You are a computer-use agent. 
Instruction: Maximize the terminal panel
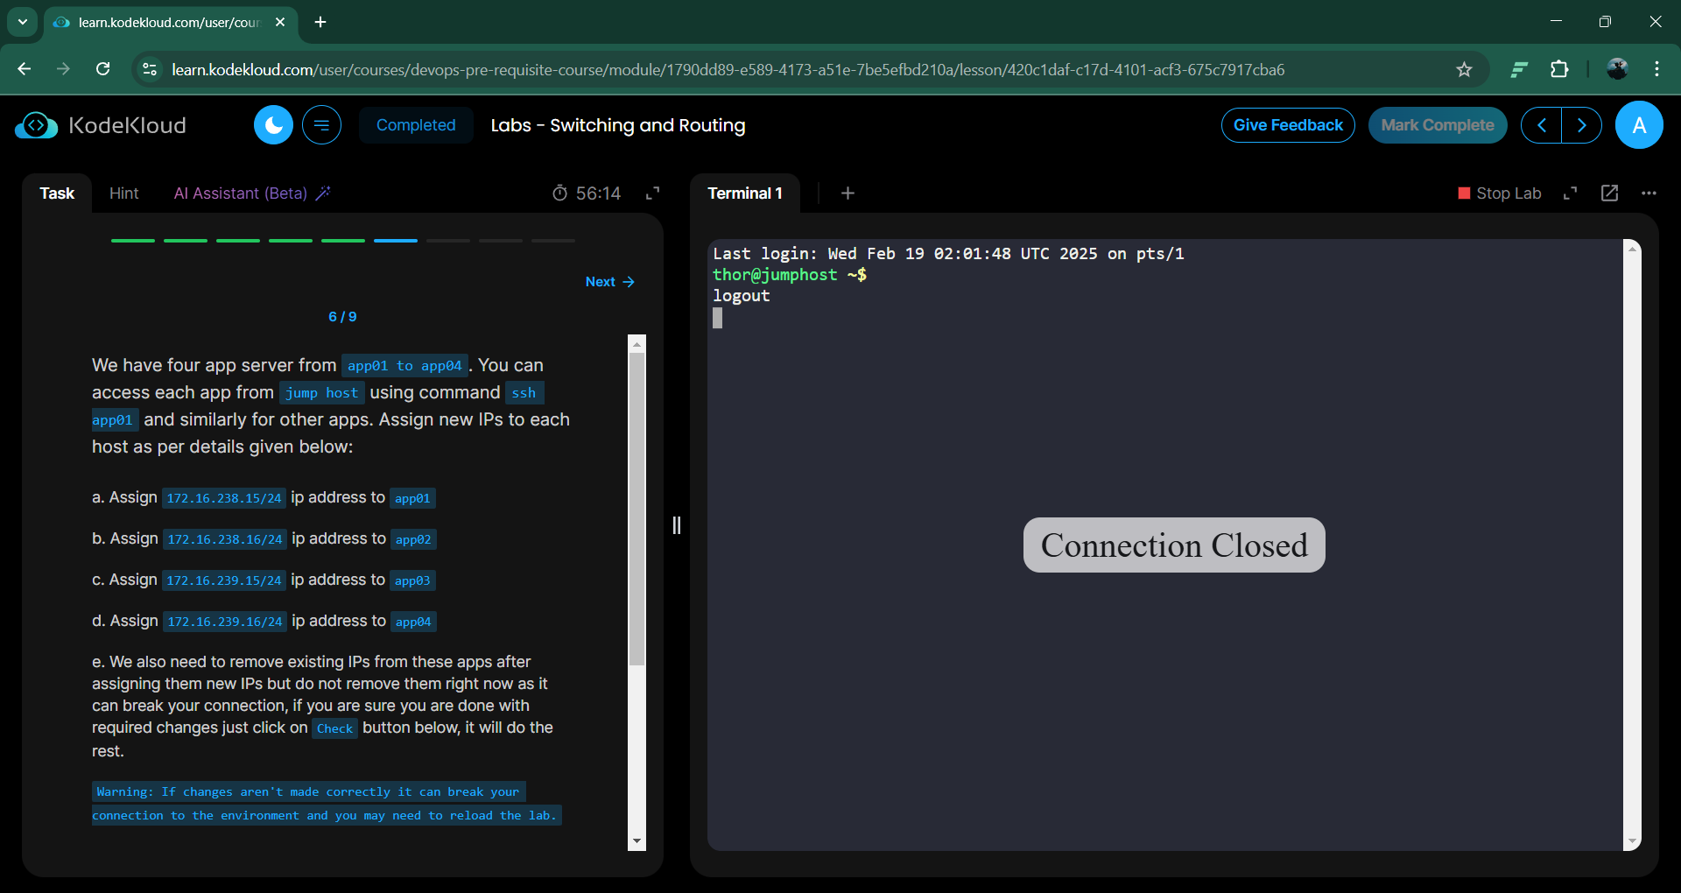[1571, 193]
